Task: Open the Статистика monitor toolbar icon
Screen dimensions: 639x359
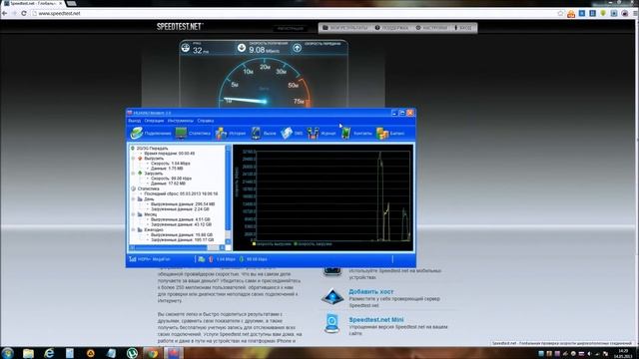Action: (181, 133)
